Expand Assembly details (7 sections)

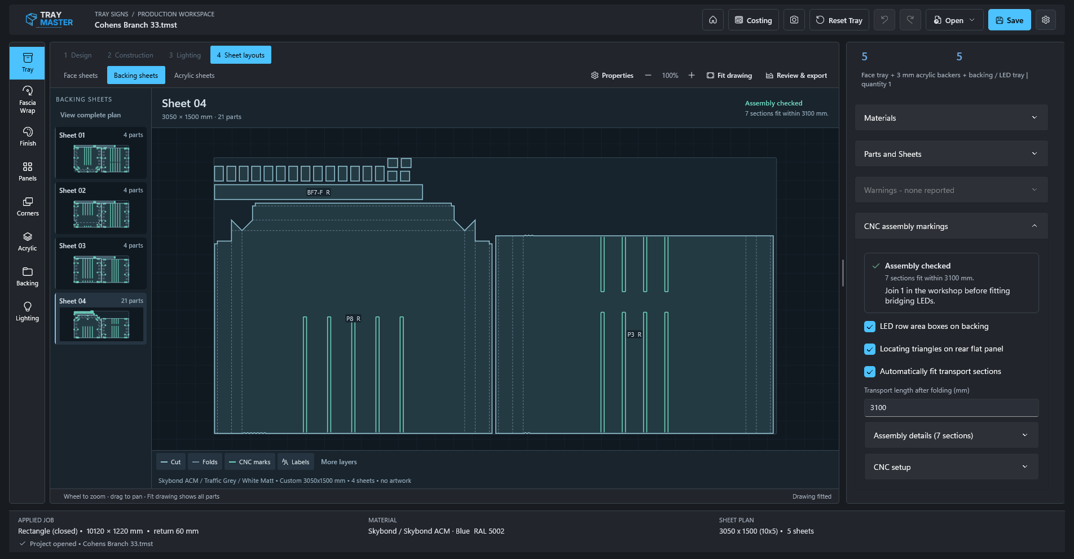click(x=952, y=435)
